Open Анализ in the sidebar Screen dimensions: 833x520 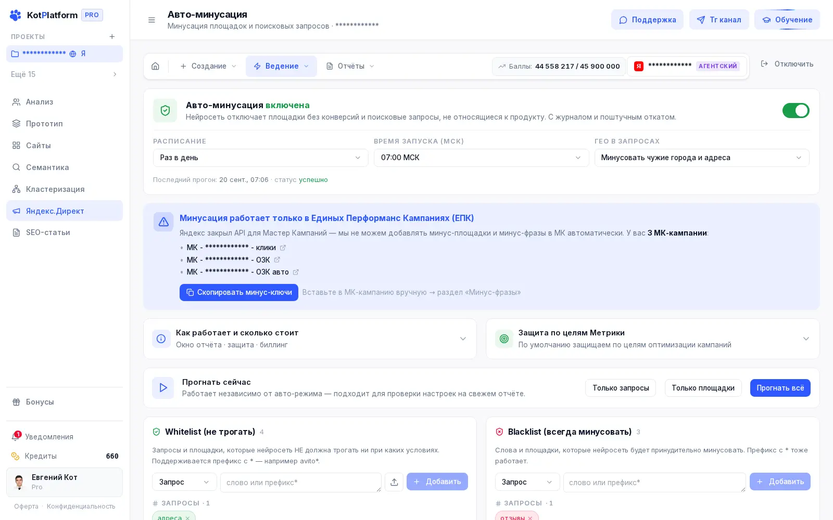65,102
